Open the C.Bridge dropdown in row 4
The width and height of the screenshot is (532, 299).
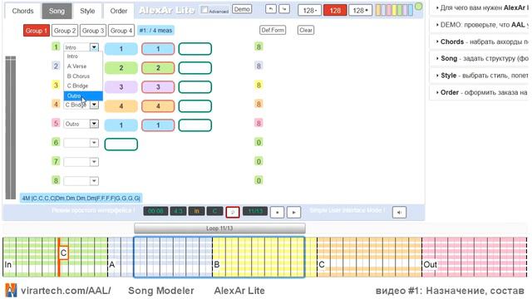pyautogui.click(x=94, y=105)
